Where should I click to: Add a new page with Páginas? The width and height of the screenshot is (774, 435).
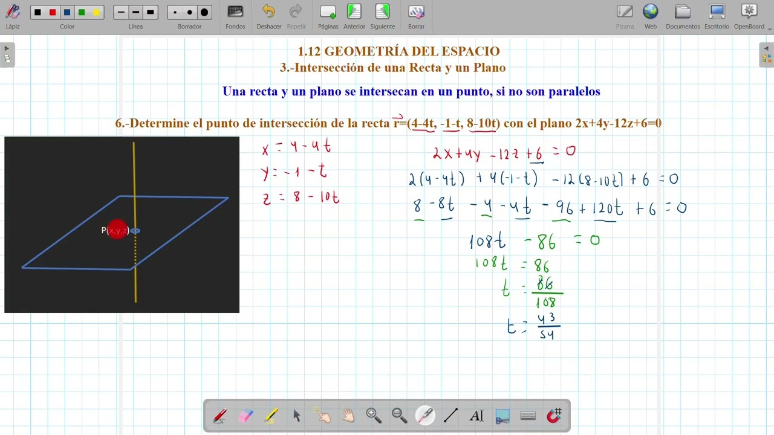[328, 16]
